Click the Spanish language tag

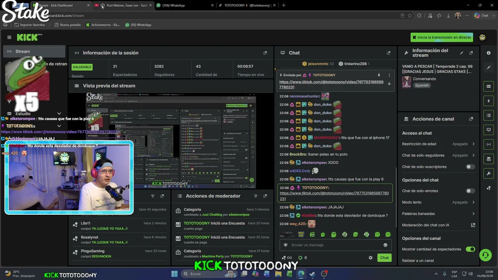pos(422,86)
